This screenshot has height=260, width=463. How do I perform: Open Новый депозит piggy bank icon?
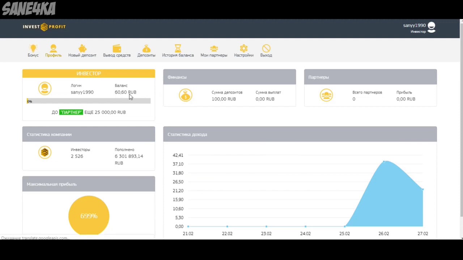click(x=82, y=48)
